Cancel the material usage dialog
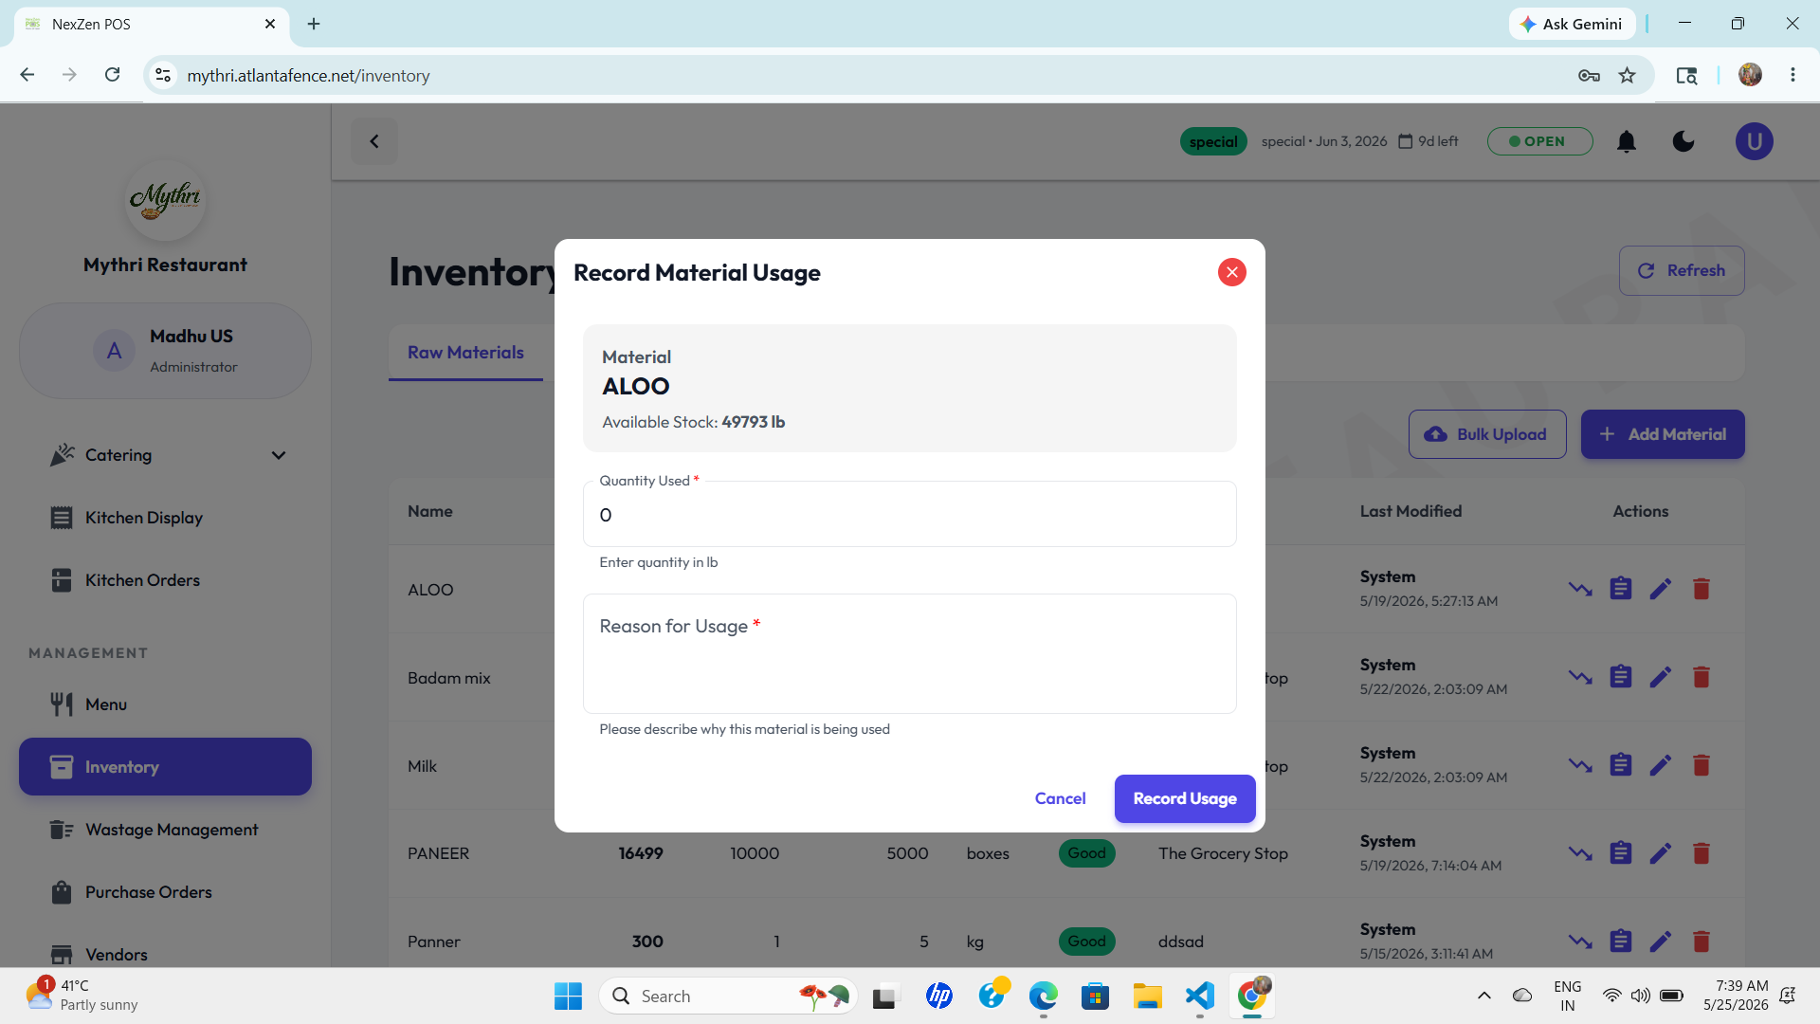 tap(1060, 798)
